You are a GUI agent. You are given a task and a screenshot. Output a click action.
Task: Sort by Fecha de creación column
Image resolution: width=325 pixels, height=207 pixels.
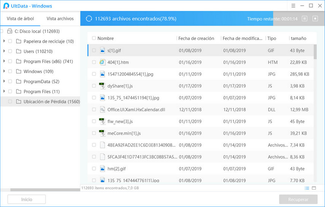point(196,38)
